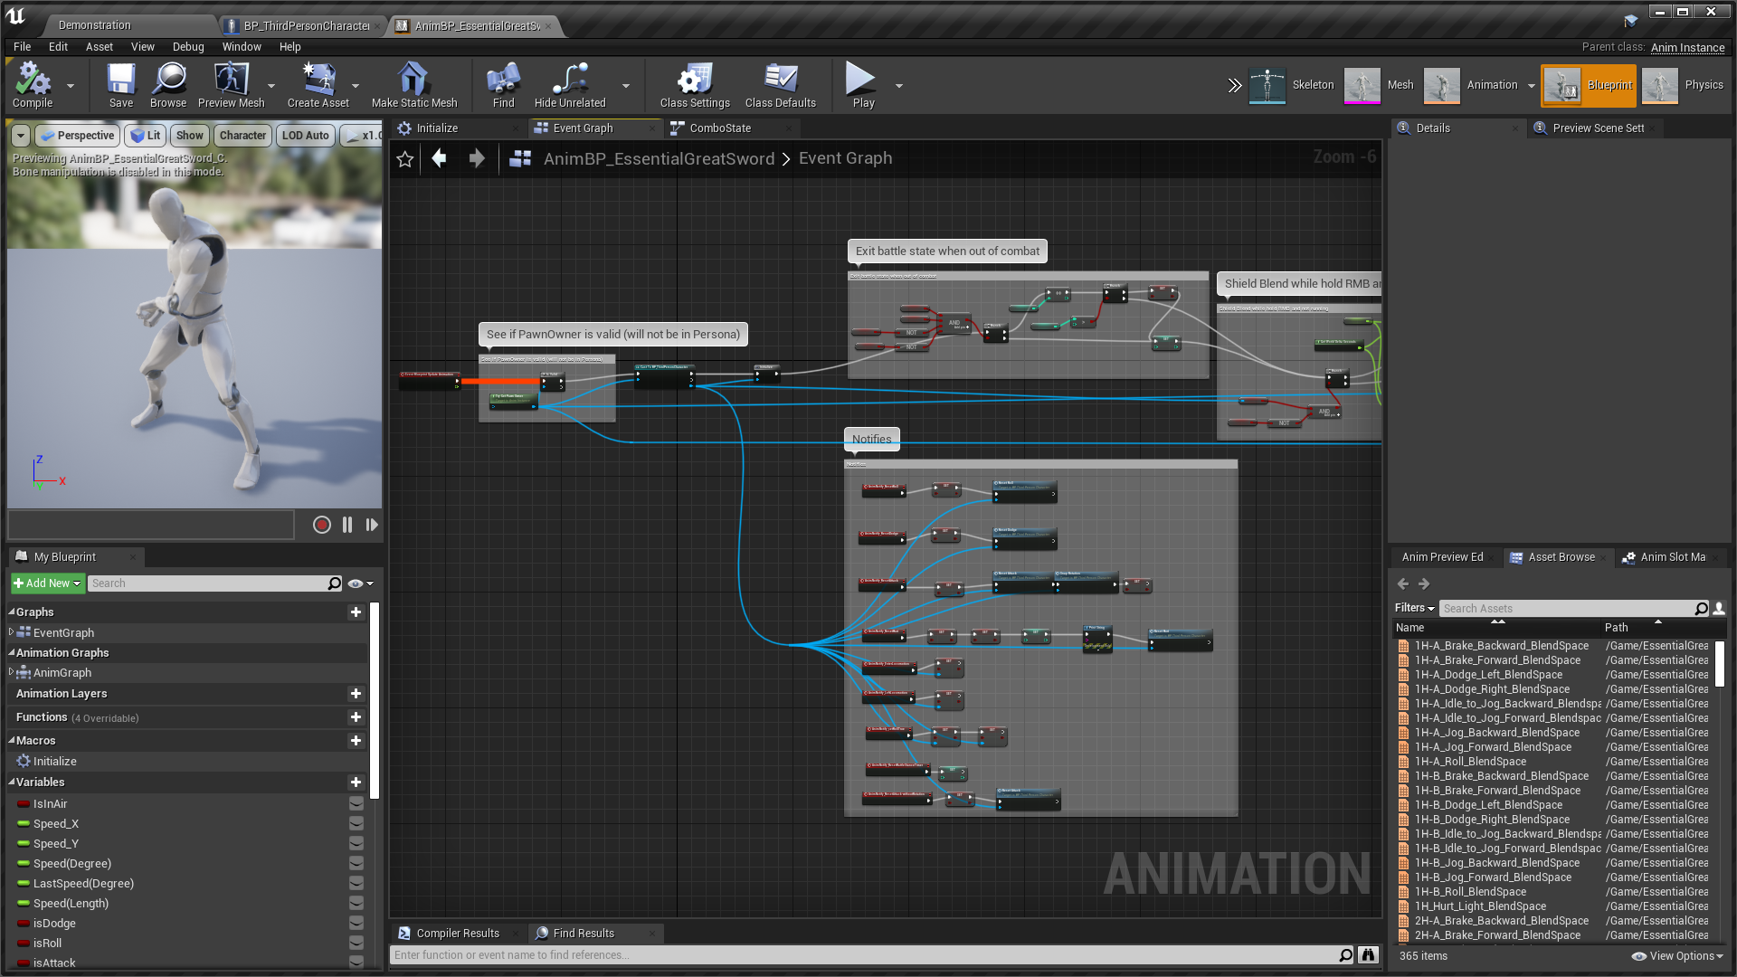1737x977 pixels.
Task: Toggle editable state of isDodge variable
Action: (354, 924)
